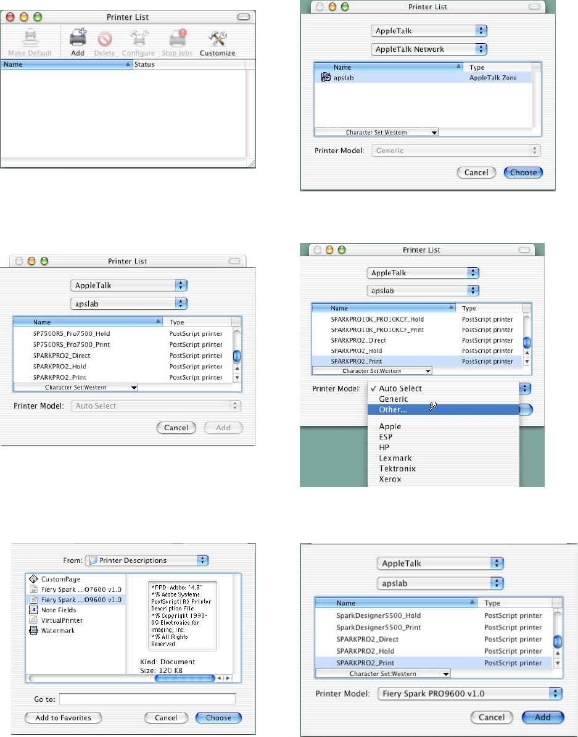The height and width of the screenshot is (737, 578).
Task: Choose Apple in the Printer Model menu
Action: 443,427
